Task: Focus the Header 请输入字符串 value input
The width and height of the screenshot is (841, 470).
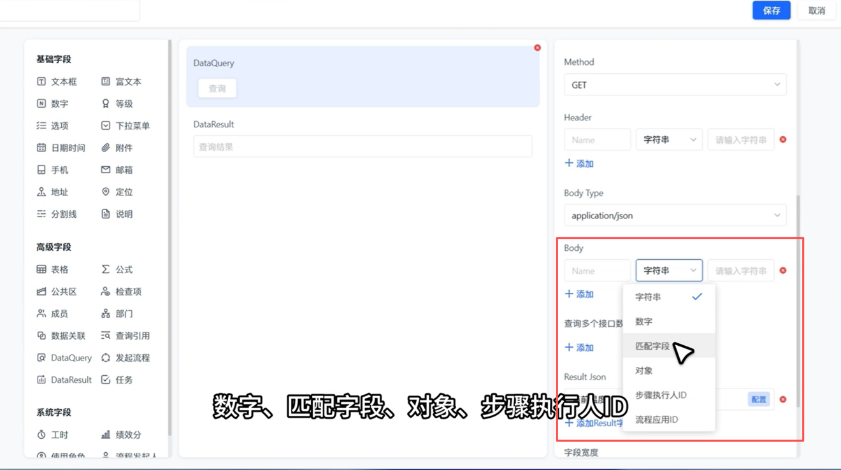Action: point(741,139)
